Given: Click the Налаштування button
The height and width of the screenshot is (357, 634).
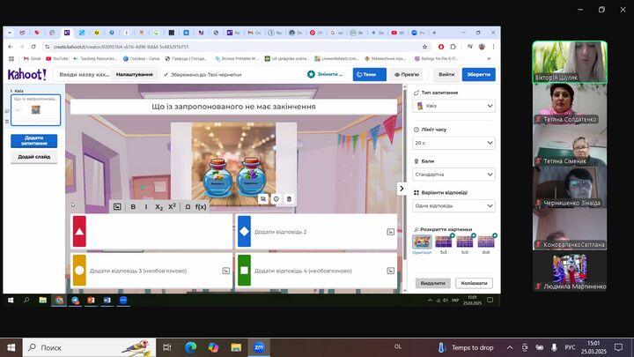Looking at the screenshot, I should (134, 74).
